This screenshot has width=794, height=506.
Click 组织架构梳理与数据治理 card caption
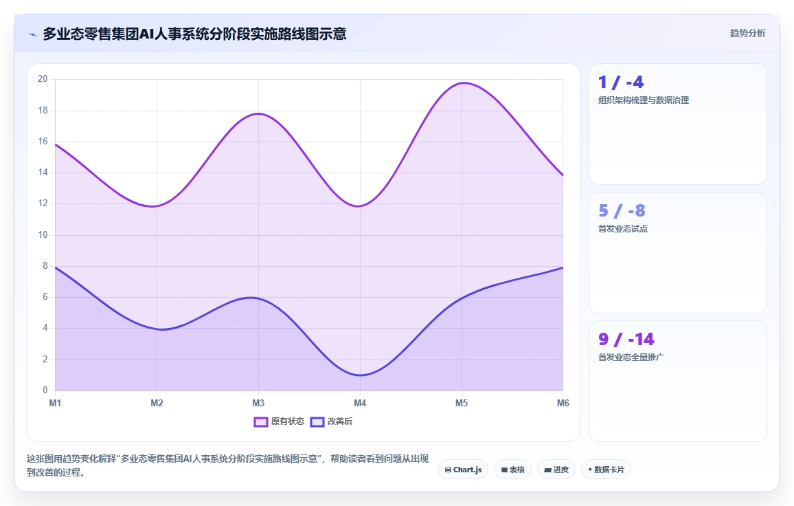pyautogui.click(x=643, y=100)
